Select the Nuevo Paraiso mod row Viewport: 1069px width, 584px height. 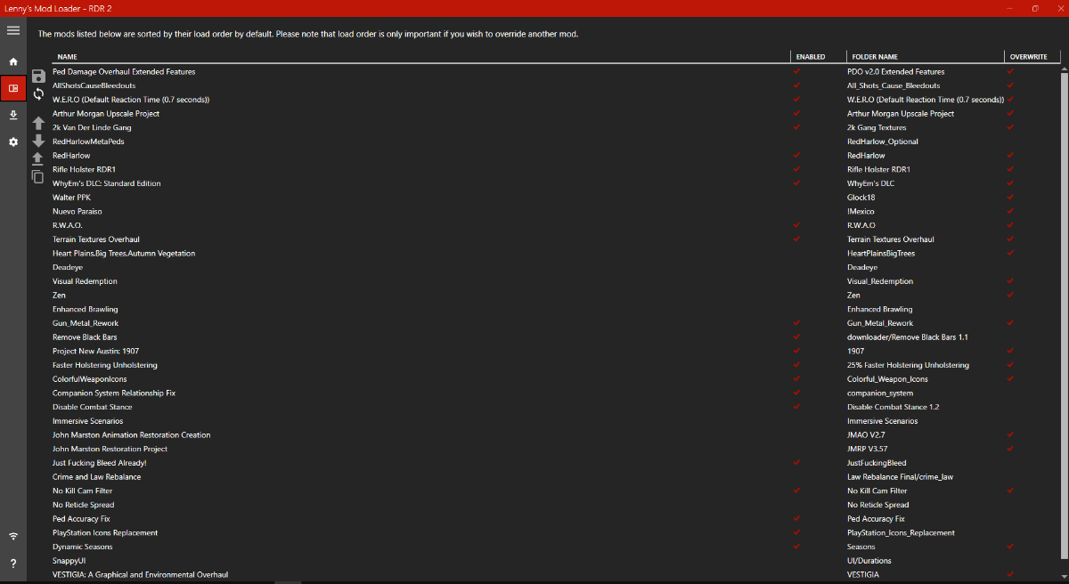click(x=78, y=212)
